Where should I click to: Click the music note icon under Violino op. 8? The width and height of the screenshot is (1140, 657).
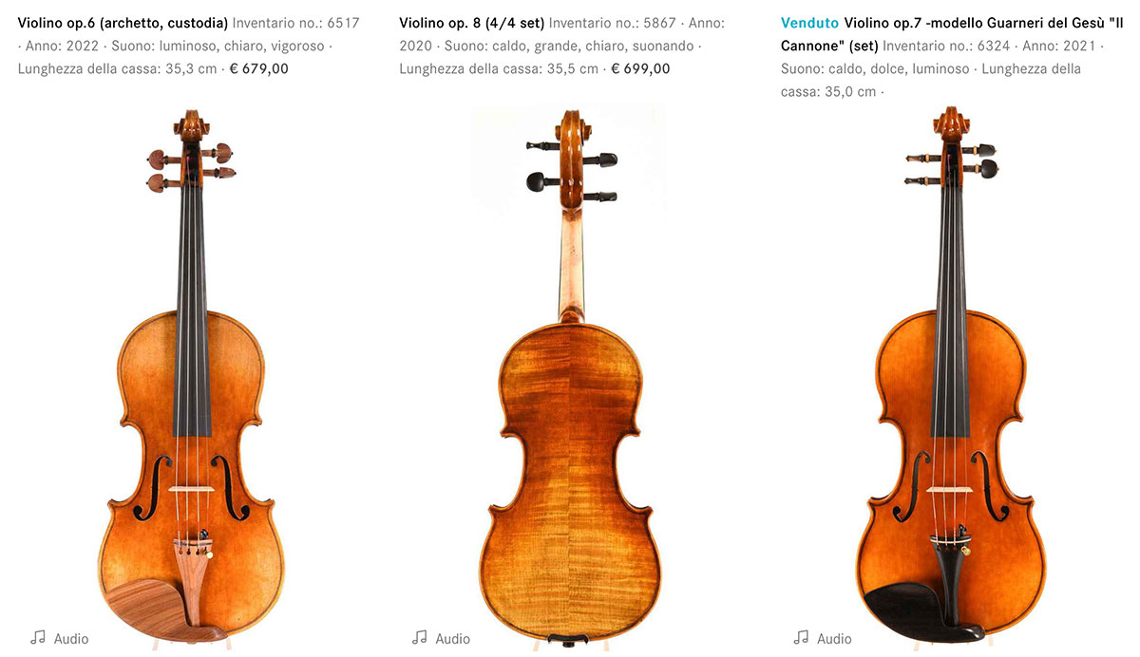420,638
